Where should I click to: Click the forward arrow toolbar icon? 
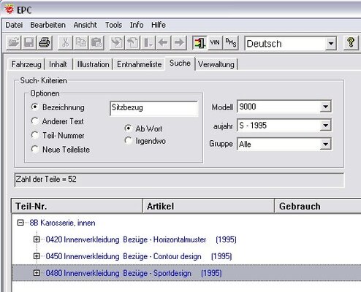pyautogui.click(x=179, y=43)
